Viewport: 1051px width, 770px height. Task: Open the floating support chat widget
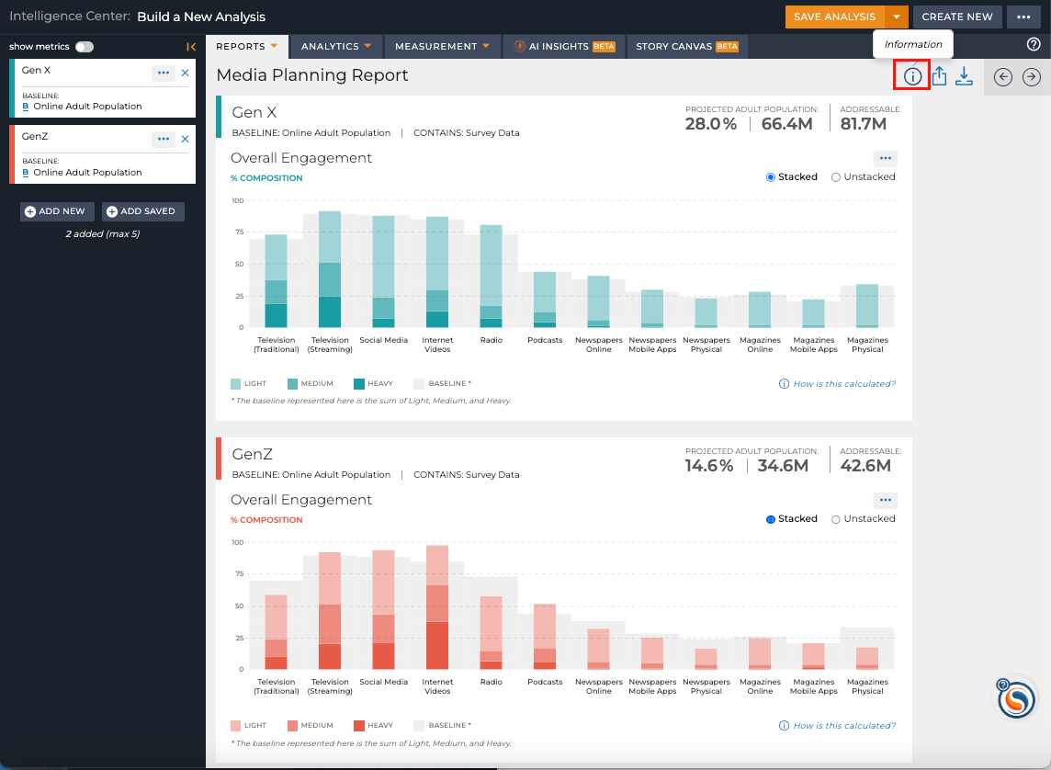[1015, 698]
